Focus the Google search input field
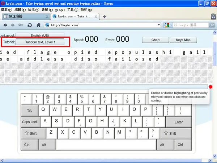 pyautogui.click(x=191, y=25)
